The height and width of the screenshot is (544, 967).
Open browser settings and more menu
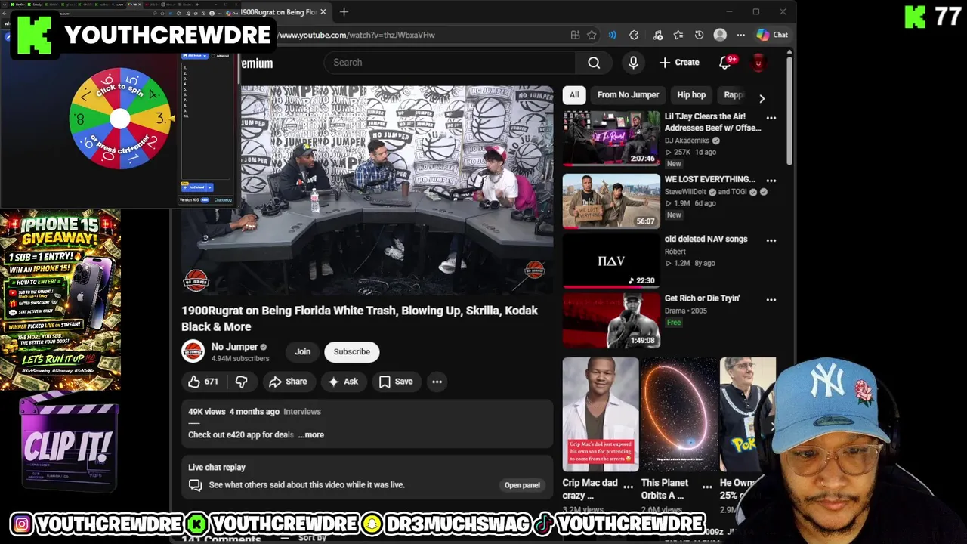point(741,35)
